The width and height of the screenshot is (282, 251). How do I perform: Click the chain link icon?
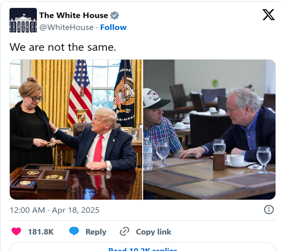124,231
